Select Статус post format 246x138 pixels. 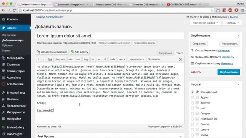point(192,135)
